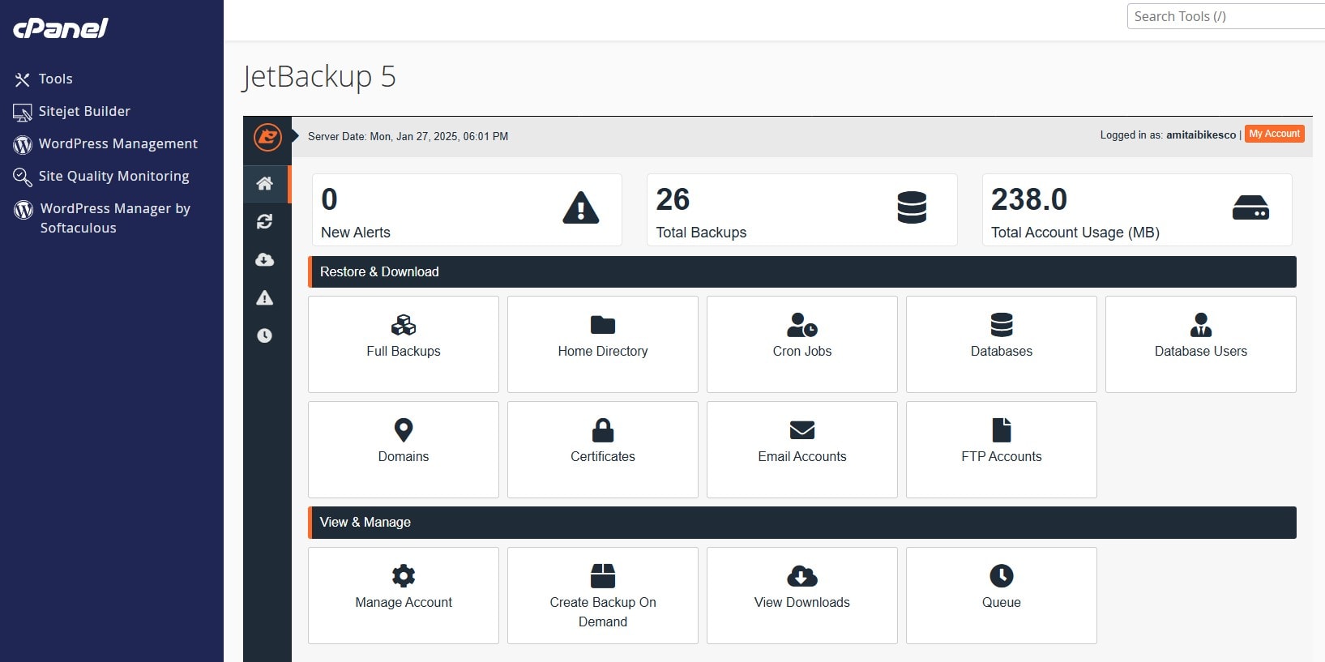Click the Restore & Download section header

tap(802, 272)
